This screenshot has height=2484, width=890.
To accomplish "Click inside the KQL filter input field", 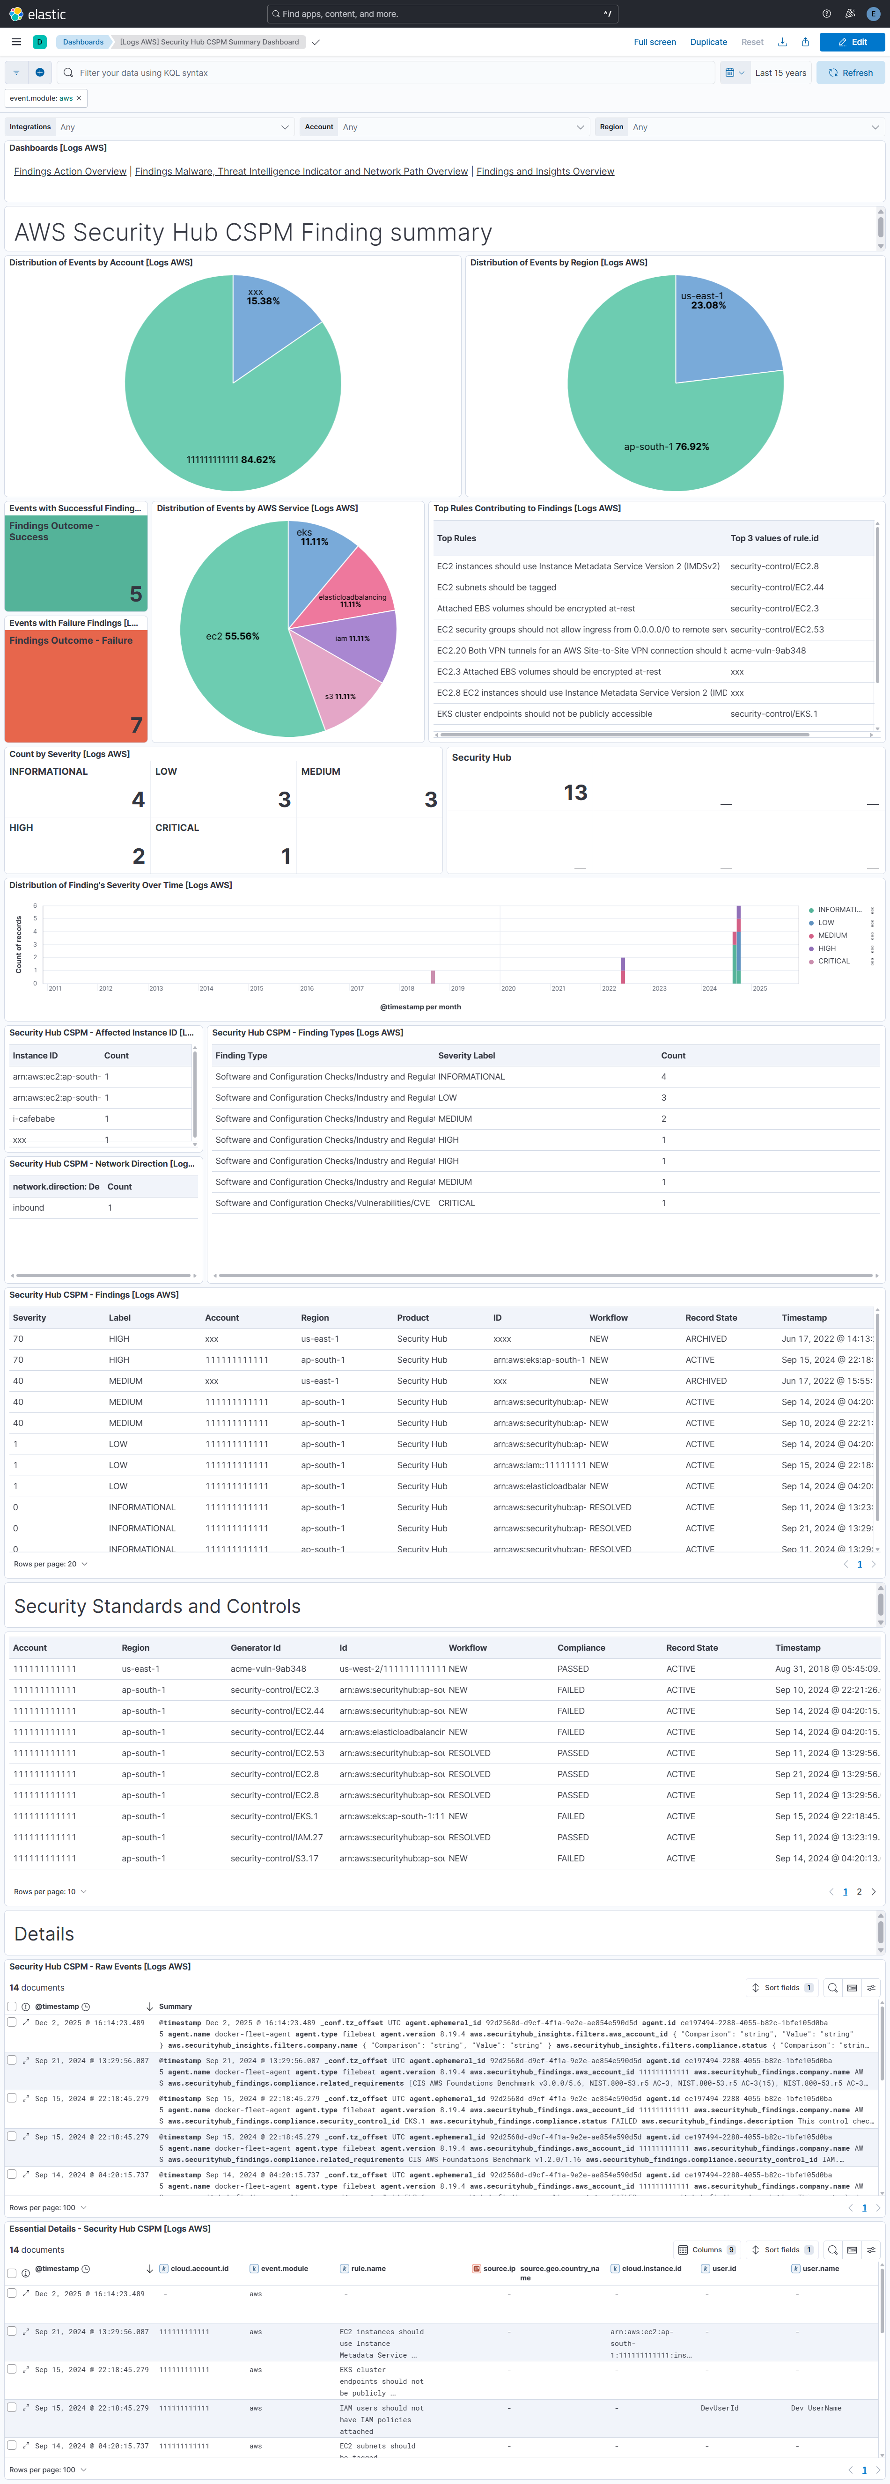I will click(289, 72).
